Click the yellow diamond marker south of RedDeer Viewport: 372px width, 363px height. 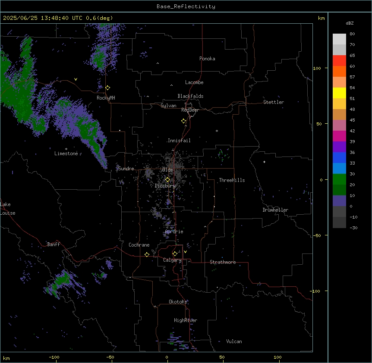[184, 121]
